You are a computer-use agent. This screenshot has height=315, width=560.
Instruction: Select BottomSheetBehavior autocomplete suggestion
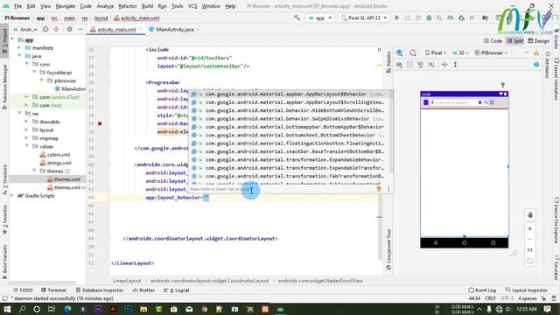click(290, 135)
